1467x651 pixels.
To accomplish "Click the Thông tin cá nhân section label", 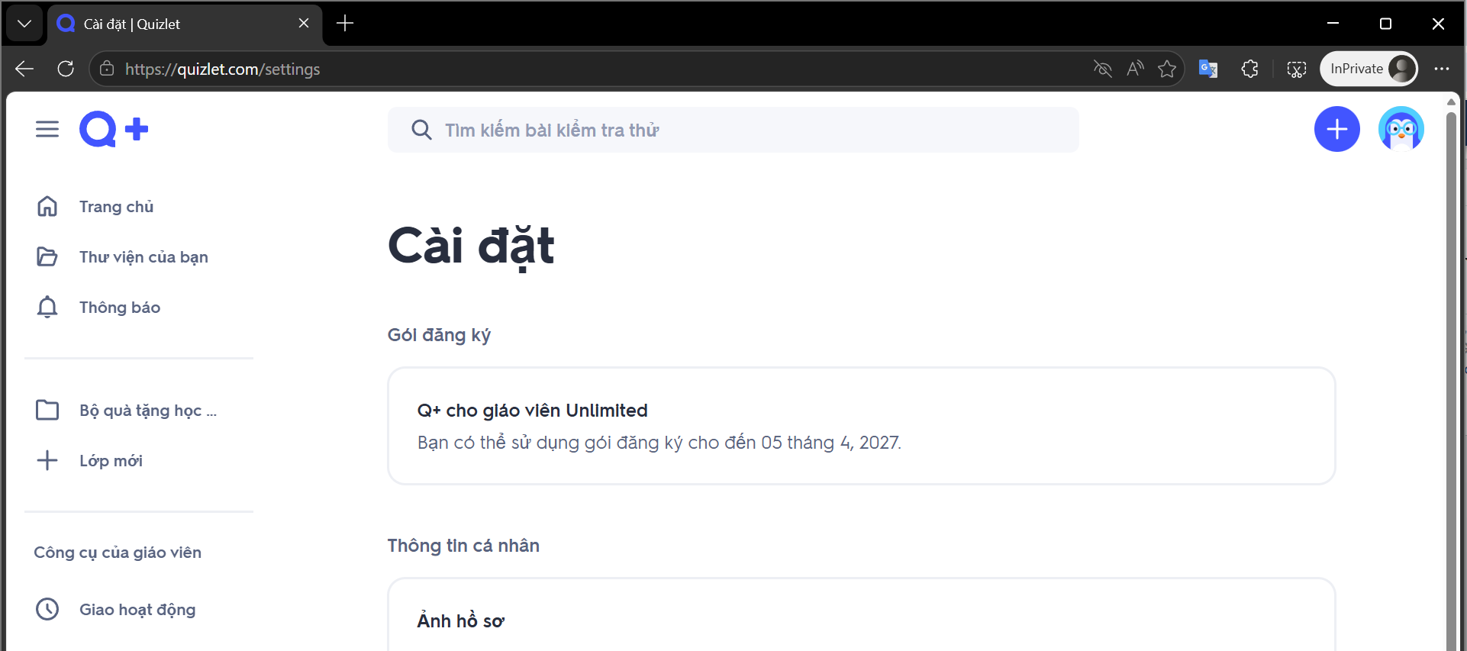I will click(x=463, y=546).
